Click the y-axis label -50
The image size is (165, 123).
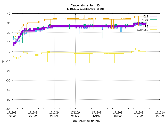click(x=8, y=100)
